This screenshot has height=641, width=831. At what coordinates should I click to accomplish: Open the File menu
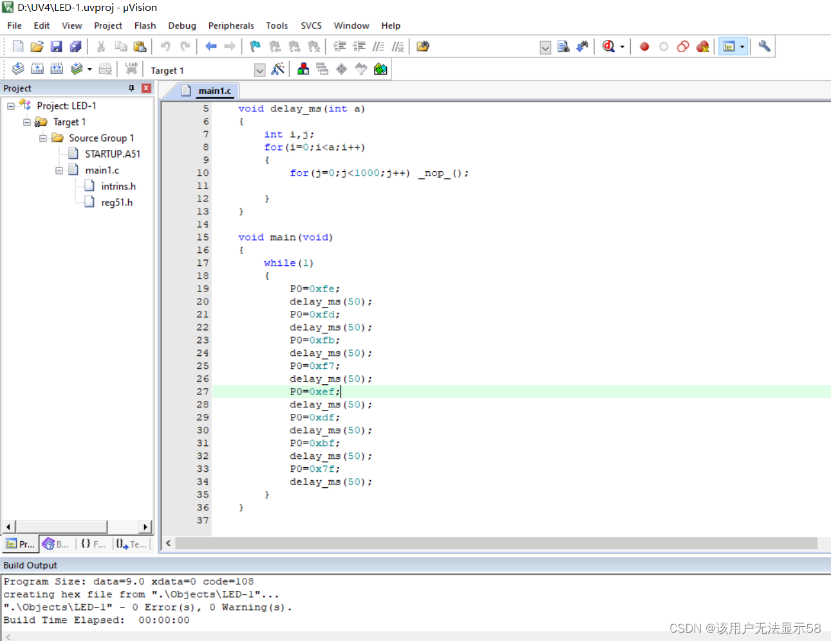14,26
